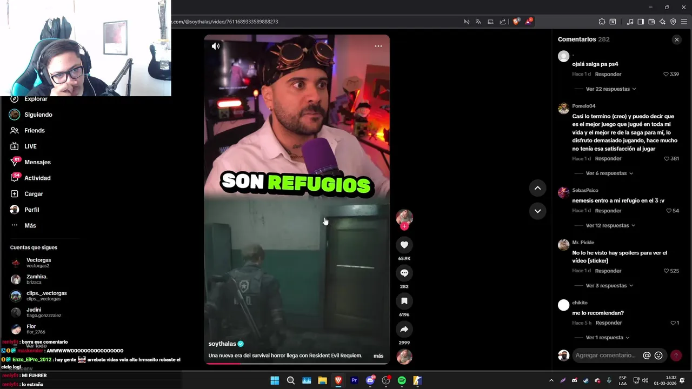Close the Comentarios panel
Screen dimensions: 692x389
[676, 39]
